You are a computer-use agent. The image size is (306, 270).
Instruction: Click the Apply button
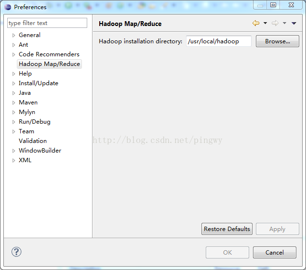277,229
